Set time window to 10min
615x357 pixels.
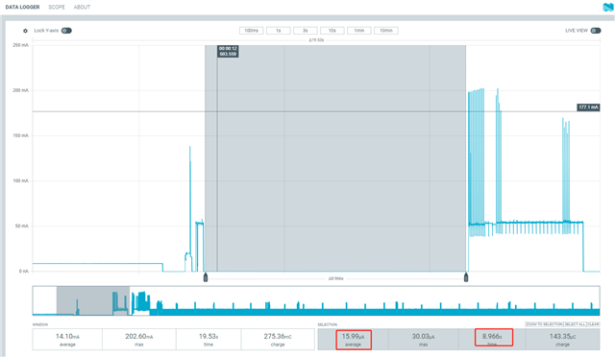[x=386, y=31]
